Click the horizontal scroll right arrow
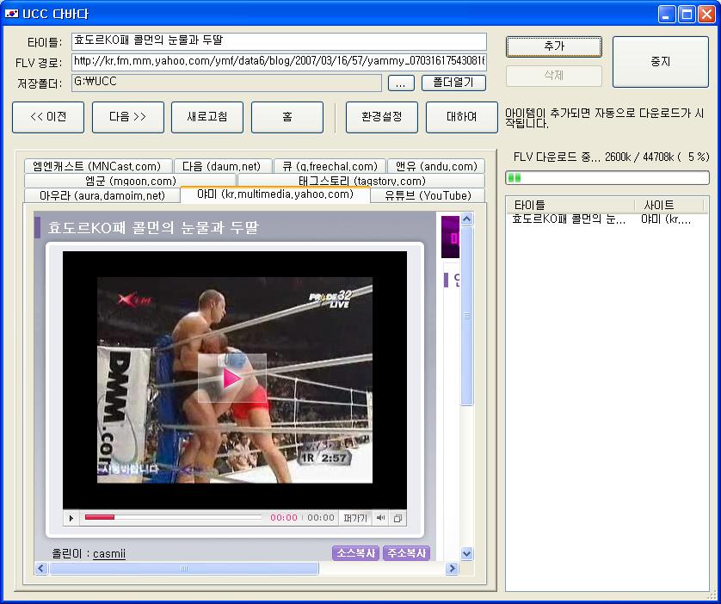Screen dimensions: 721x604 tap(452, 569)
